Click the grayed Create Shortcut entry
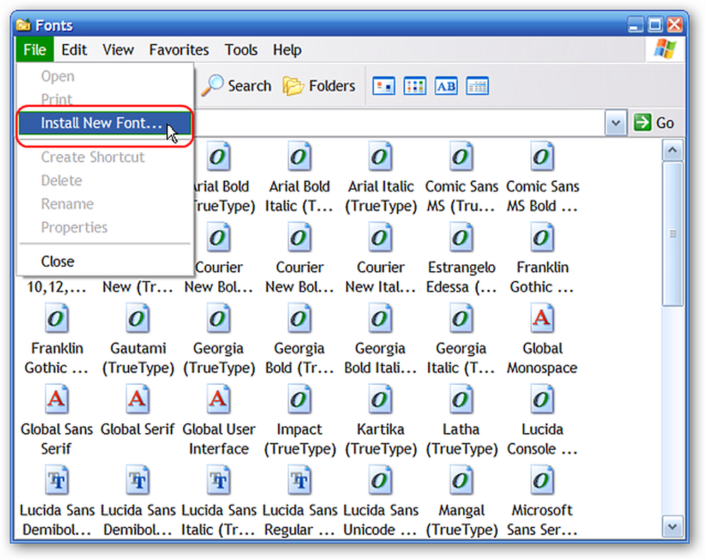The height and width of the screenshot is (560, 706). 105,157
